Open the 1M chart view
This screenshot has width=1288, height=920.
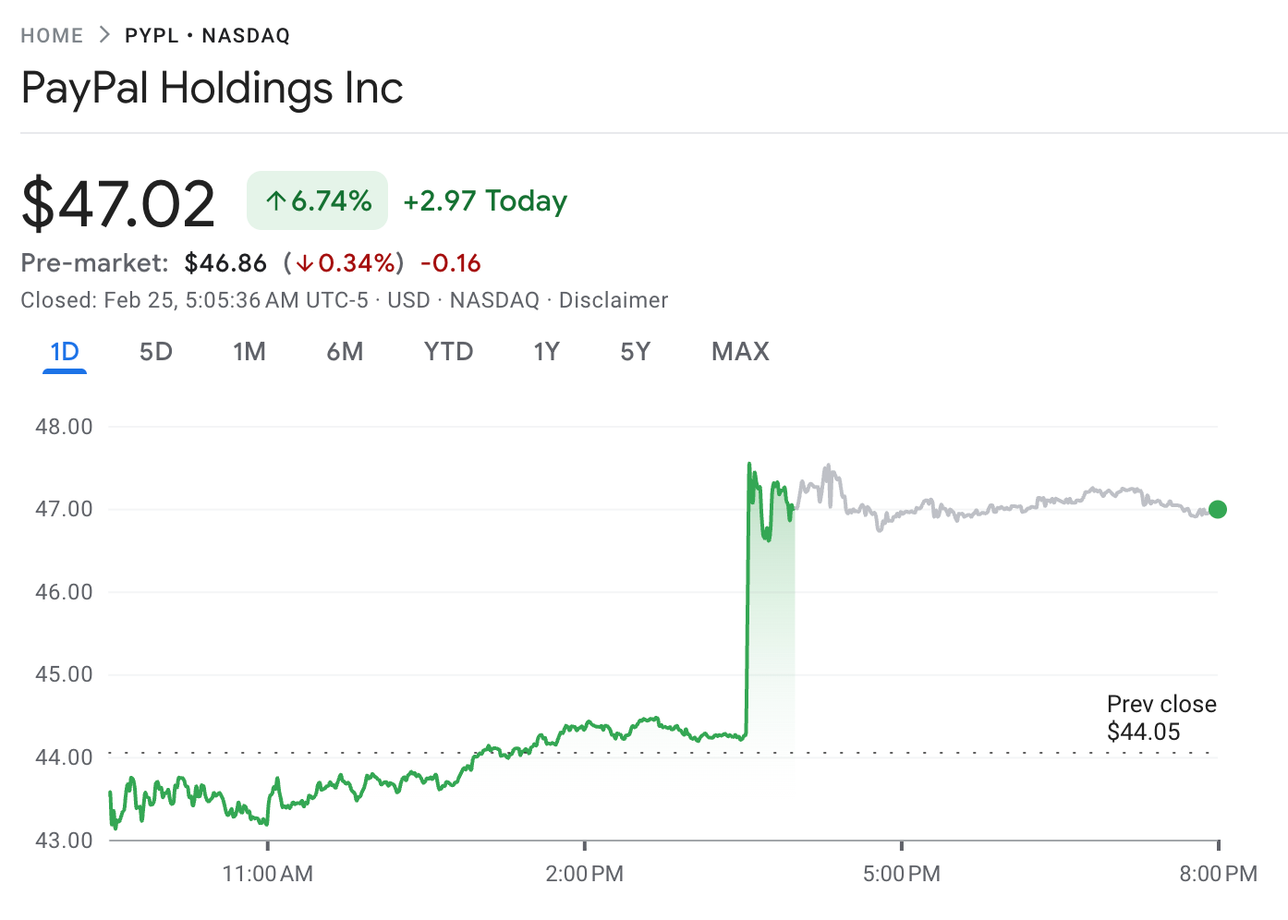(x=249, y=352)
